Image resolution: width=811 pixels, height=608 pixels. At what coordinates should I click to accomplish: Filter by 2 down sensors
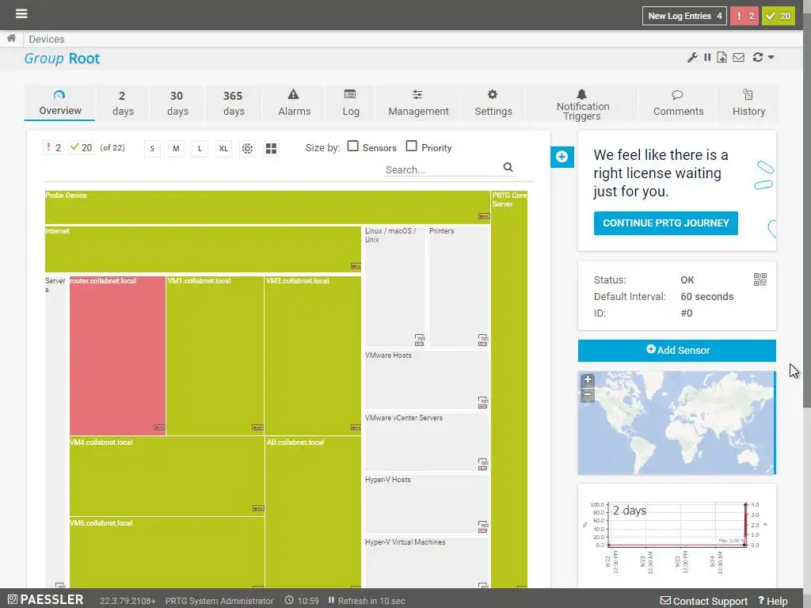tap(53, 148)
